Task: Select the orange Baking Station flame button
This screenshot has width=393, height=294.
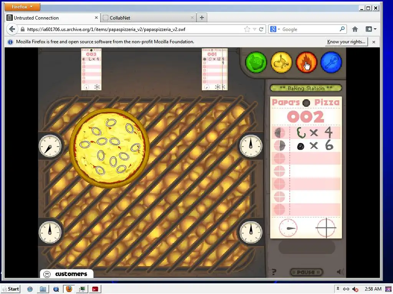Action: point(306,62)
